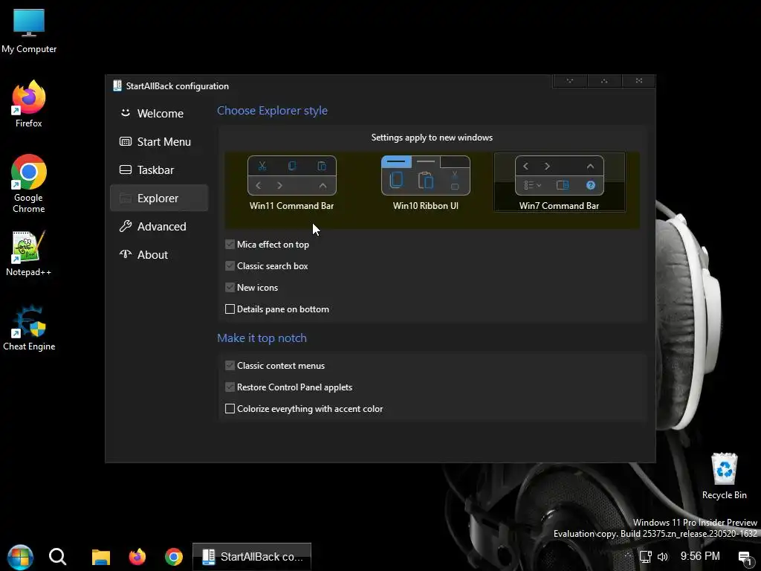Select the Win7 Command Bar explorer style

click(559, 183)
